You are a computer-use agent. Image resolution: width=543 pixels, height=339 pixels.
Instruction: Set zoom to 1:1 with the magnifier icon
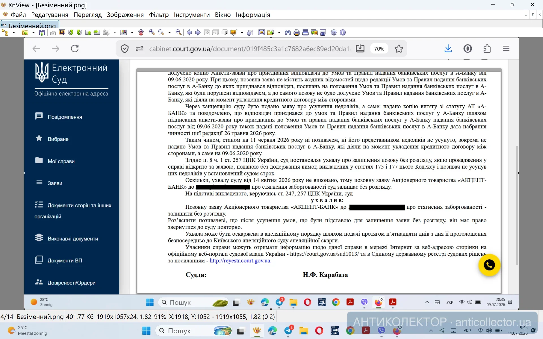tap(161, 32)
